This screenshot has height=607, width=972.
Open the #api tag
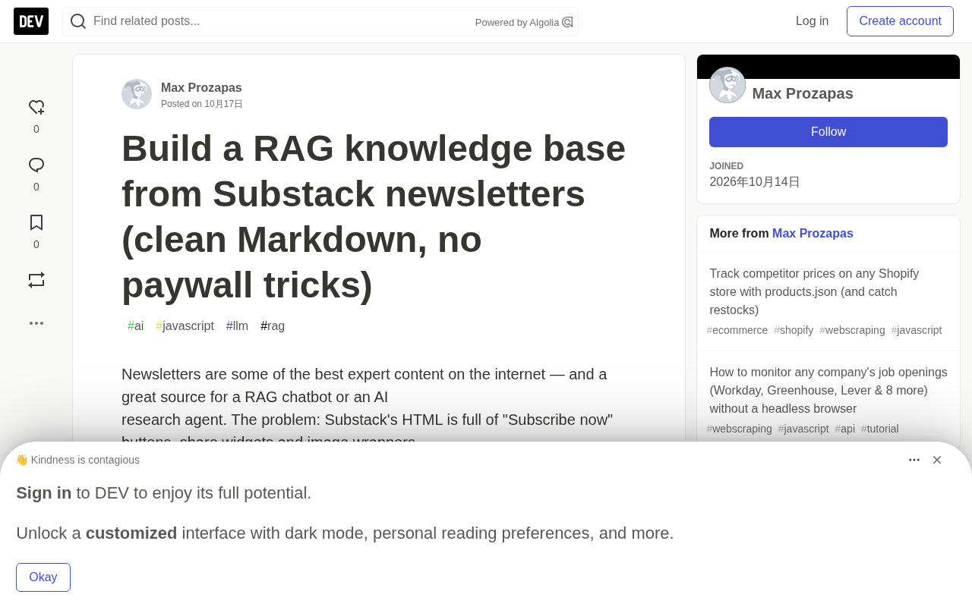click(845, 429)
